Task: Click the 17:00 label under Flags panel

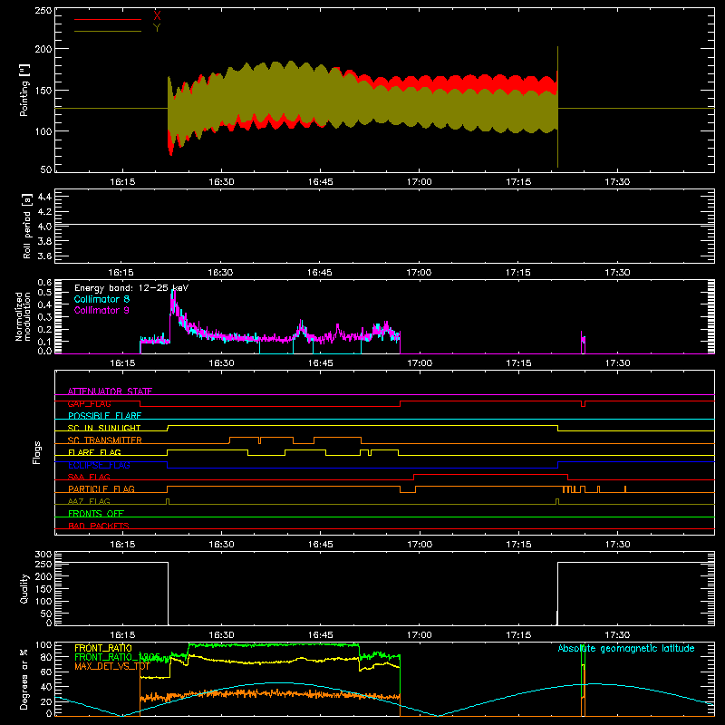Action: coord(419,545)
